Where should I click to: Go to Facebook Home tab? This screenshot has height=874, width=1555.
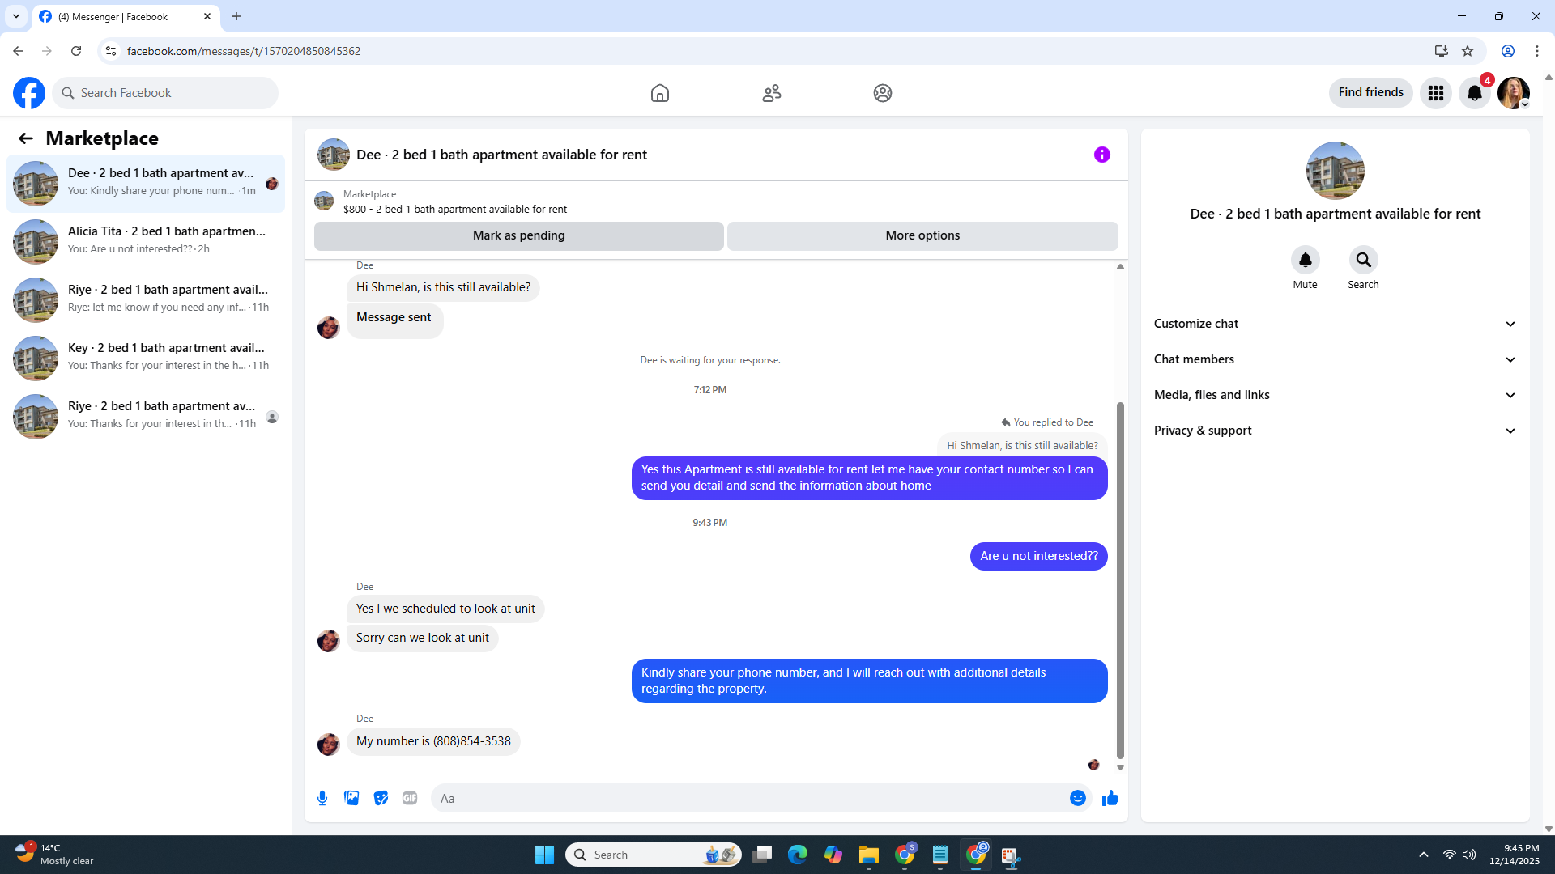[x=660, y=93]
